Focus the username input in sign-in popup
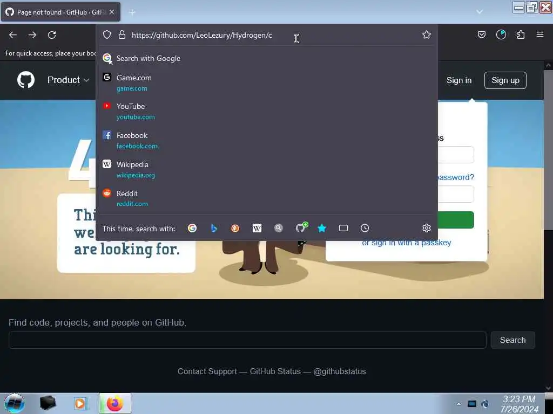Screen dimensions: 553x414 tap(456, 155)
